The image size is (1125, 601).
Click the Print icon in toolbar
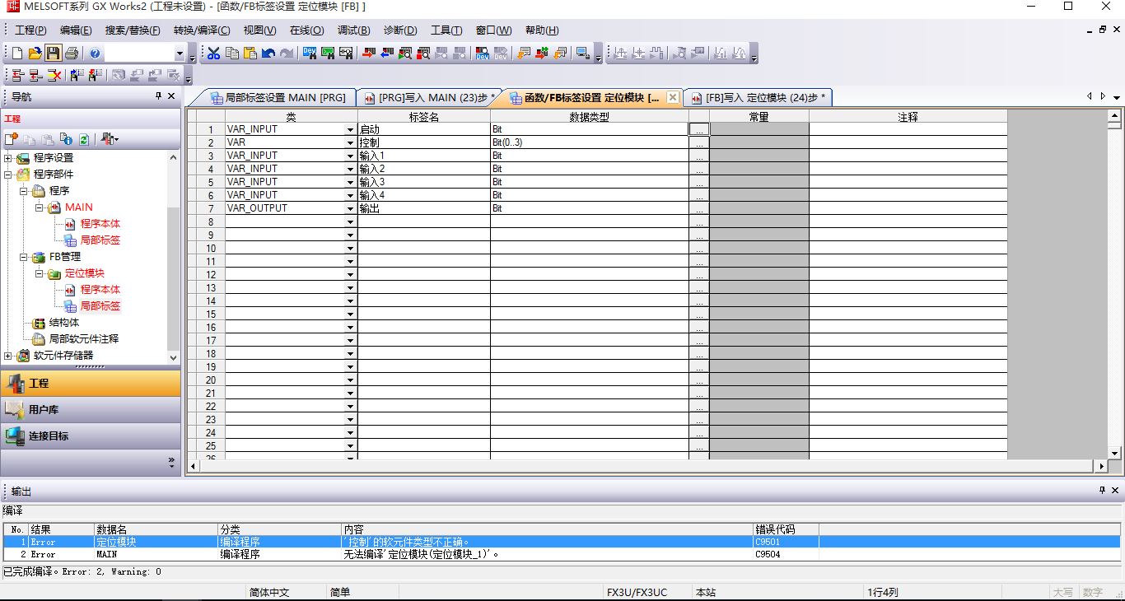72,54
